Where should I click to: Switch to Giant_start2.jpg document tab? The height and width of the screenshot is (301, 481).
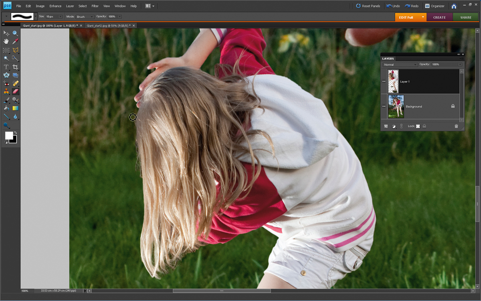click(x=110, y=25)
